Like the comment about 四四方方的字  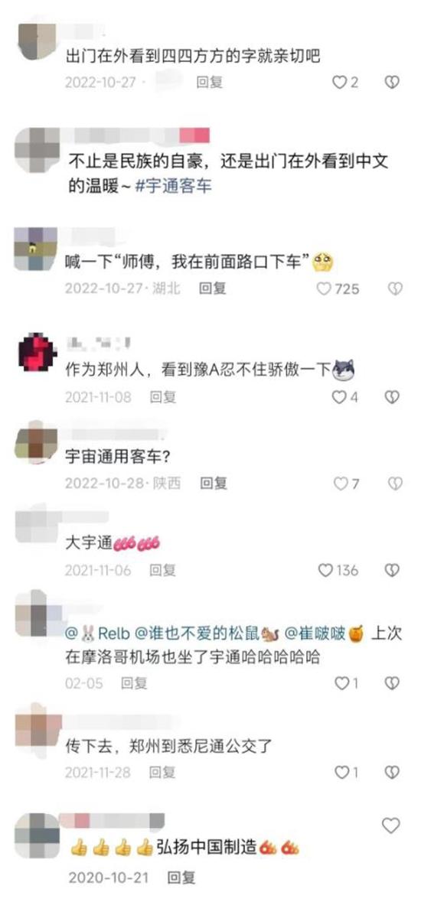pyautogui.click(x=345, y=83)
